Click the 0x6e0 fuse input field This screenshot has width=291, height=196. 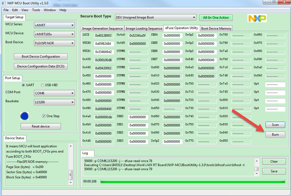207,68
